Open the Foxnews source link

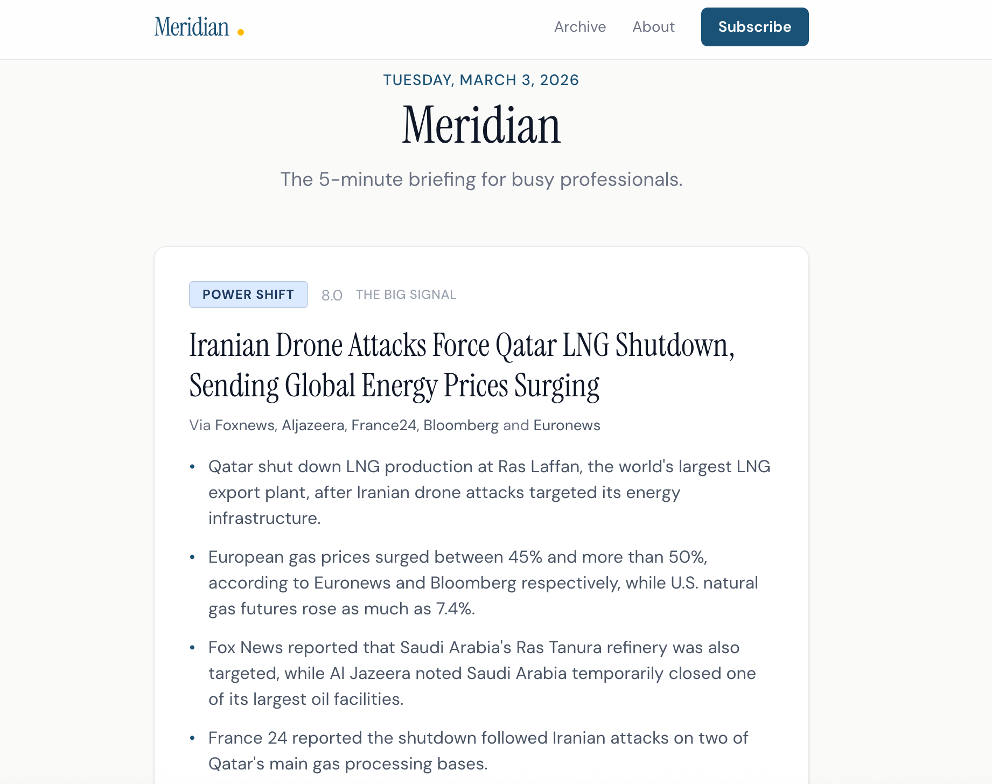click(x=244, y=425)
